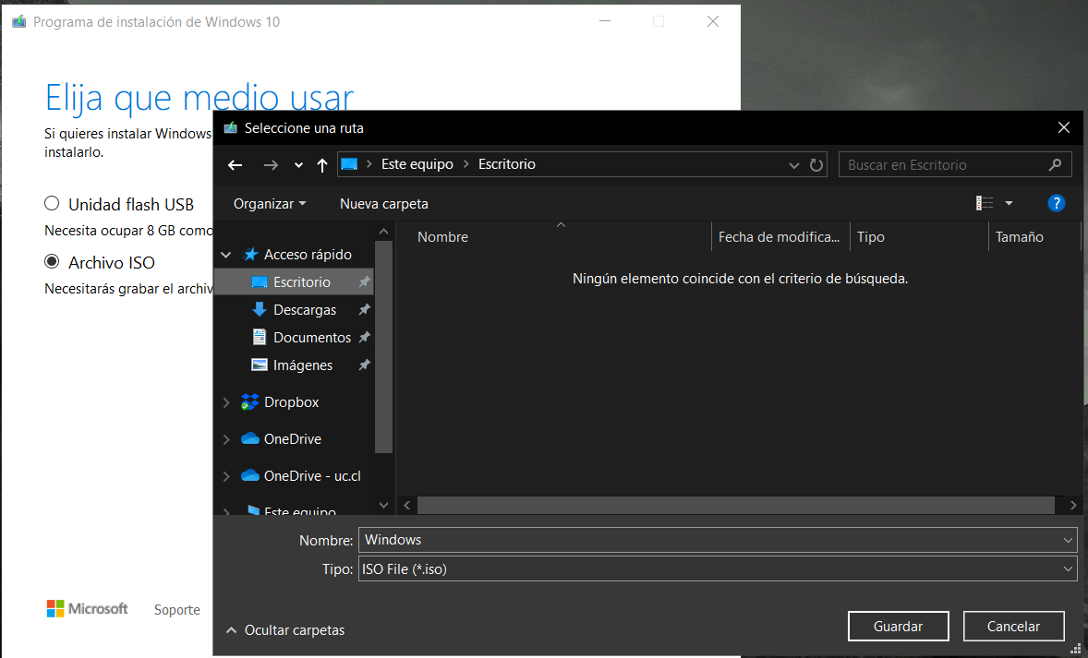Change the view layout icon
The height and width of the screenshot is (658, 1088).
pos(984,203)
